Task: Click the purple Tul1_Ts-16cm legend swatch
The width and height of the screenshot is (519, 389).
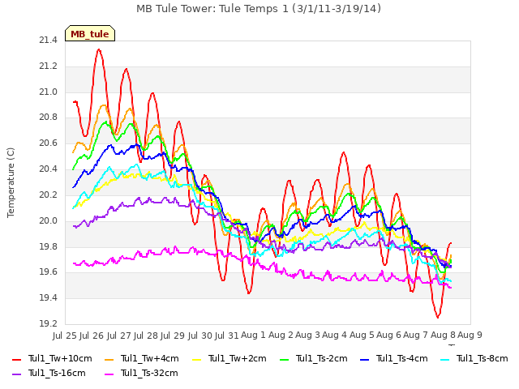Action: pos(16,374)
